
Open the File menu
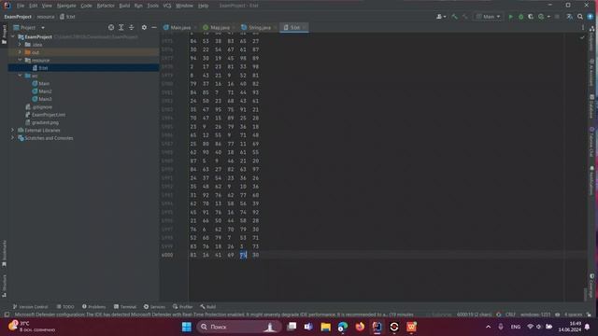21,6
